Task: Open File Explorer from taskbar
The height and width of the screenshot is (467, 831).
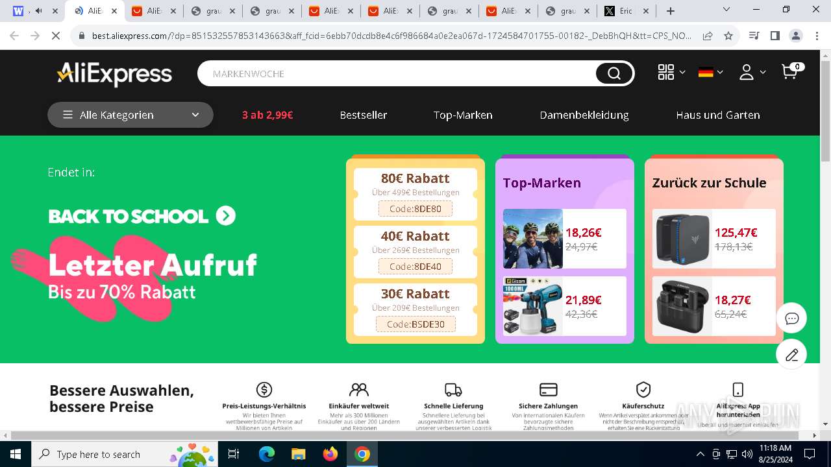Action: pos(299,454)
